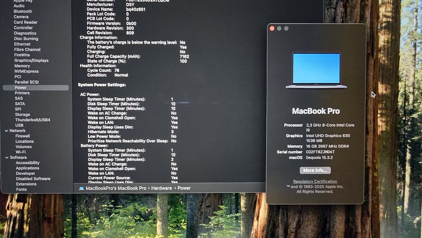Viewport: 422px width, 238px height.
Task: Click Memory value 16 GB 2667 MHz DDR4
Action: [x=327, y=146]
